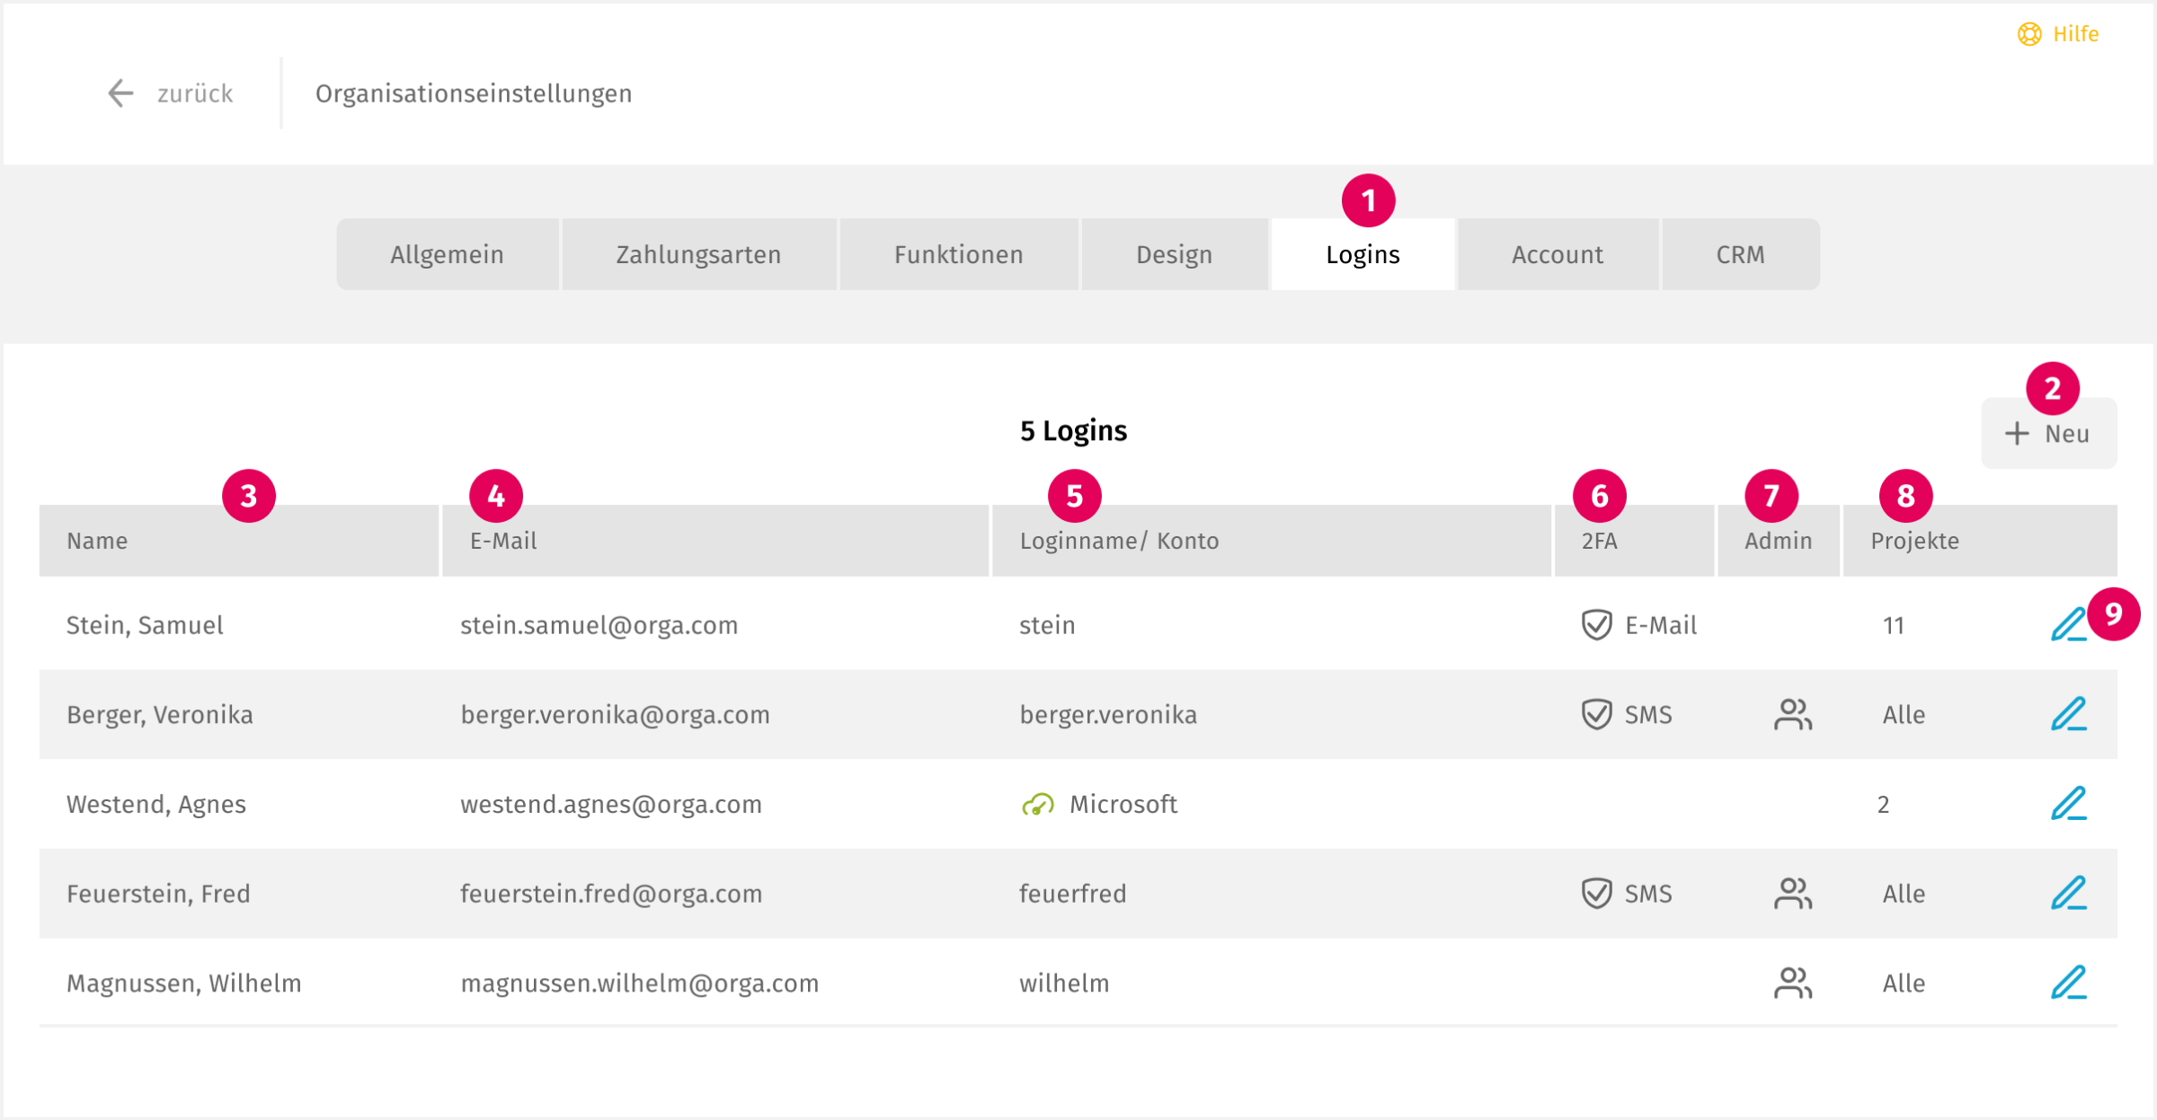Viewport: 2157px width, 1120px height.
Task: Sort by the Name column header
Action: tap(97, 541)
